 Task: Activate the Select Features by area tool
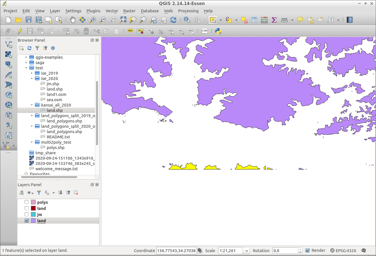coord(213,20)
